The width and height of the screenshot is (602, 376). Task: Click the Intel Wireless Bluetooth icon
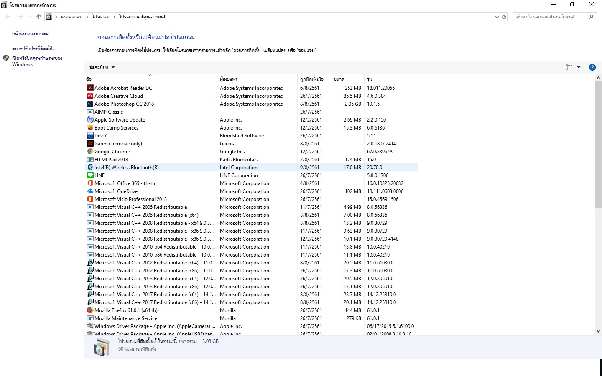(90, 167)
